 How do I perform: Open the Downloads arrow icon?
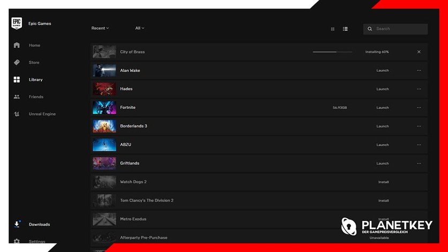pos(17,224)
